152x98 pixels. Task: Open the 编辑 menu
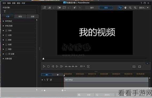pyautogui.click(x=9, y=3)
